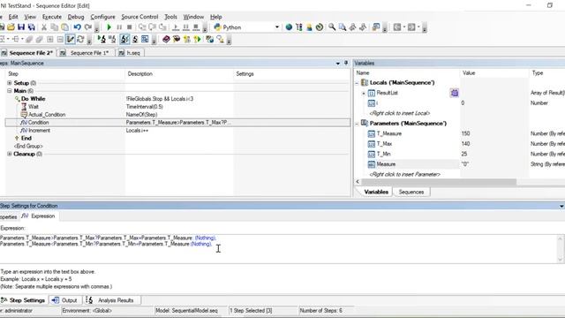Expand the Cleanup step group
Viewport: 565px width, 318px height.
point(10,154)
